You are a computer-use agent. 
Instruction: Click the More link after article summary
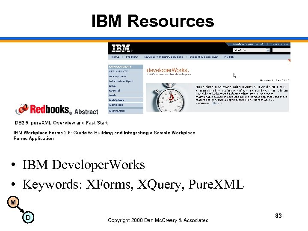(217, 103)
